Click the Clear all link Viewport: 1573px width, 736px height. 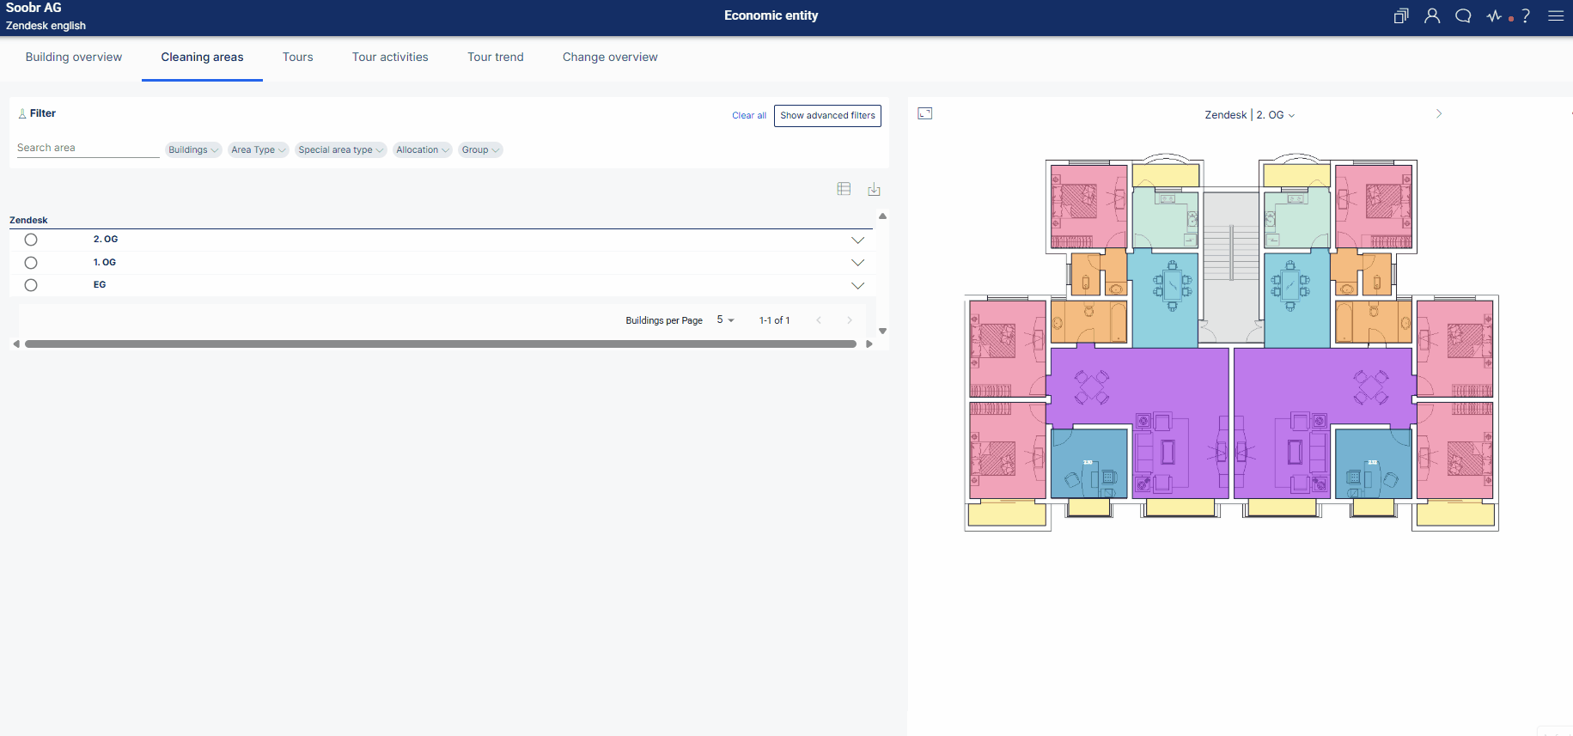point(749,115)
